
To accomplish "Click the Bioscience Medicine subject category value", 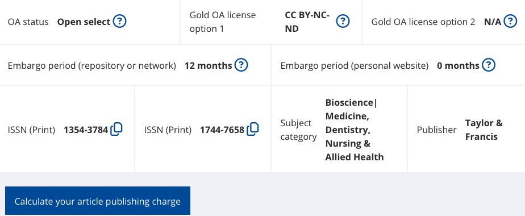I will click(x=355, y=130).
